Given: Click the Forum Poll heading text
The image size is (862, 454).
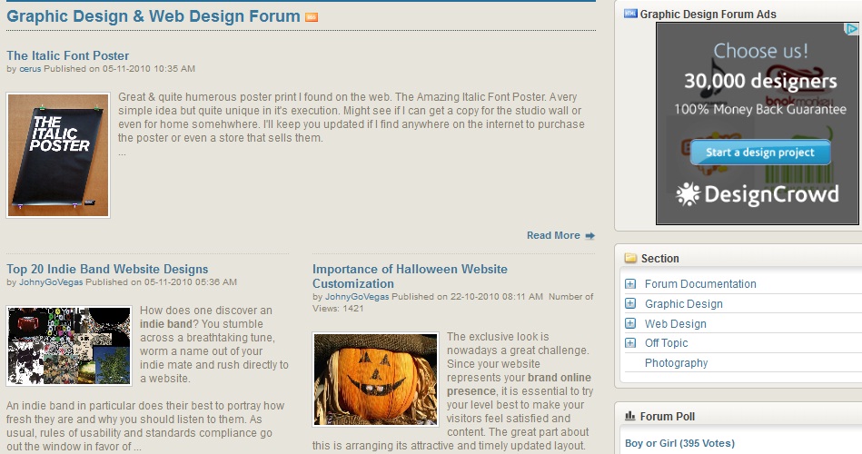Looking at the screenshot, I should click(668, 416).
